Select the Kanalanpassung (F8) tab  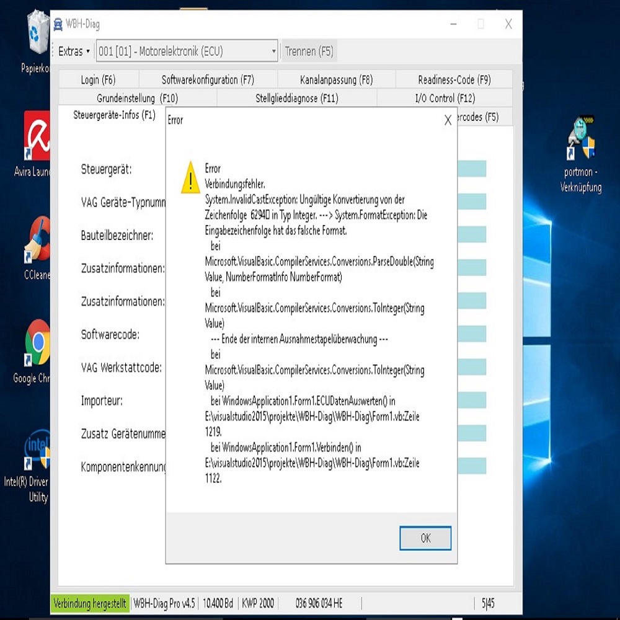(336, 80)
